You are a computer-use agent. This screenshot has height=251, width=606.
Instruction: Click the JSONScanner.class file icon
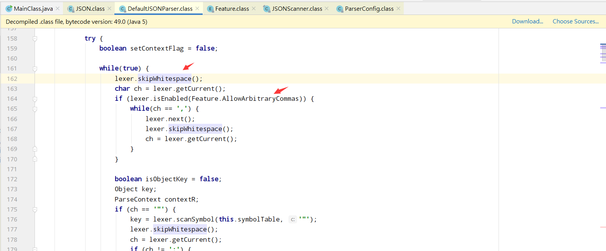[266, 8]
